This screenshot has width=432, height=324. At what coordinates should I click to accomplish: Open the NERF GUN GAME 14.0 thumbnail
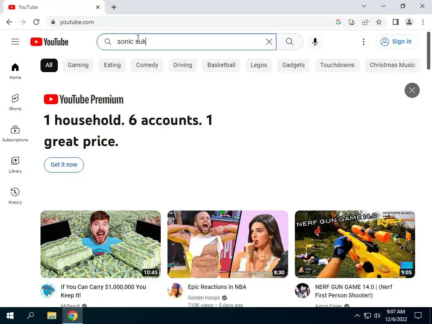pyautogui.click(x=355, y=244)
